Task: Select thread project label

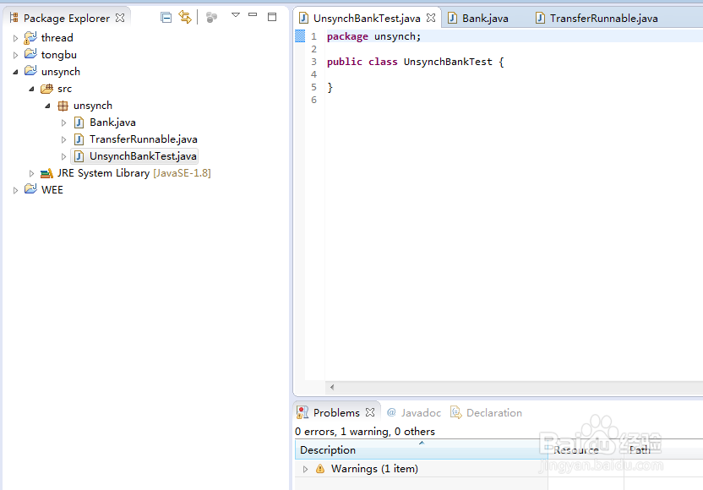Action: pos(57,38)
